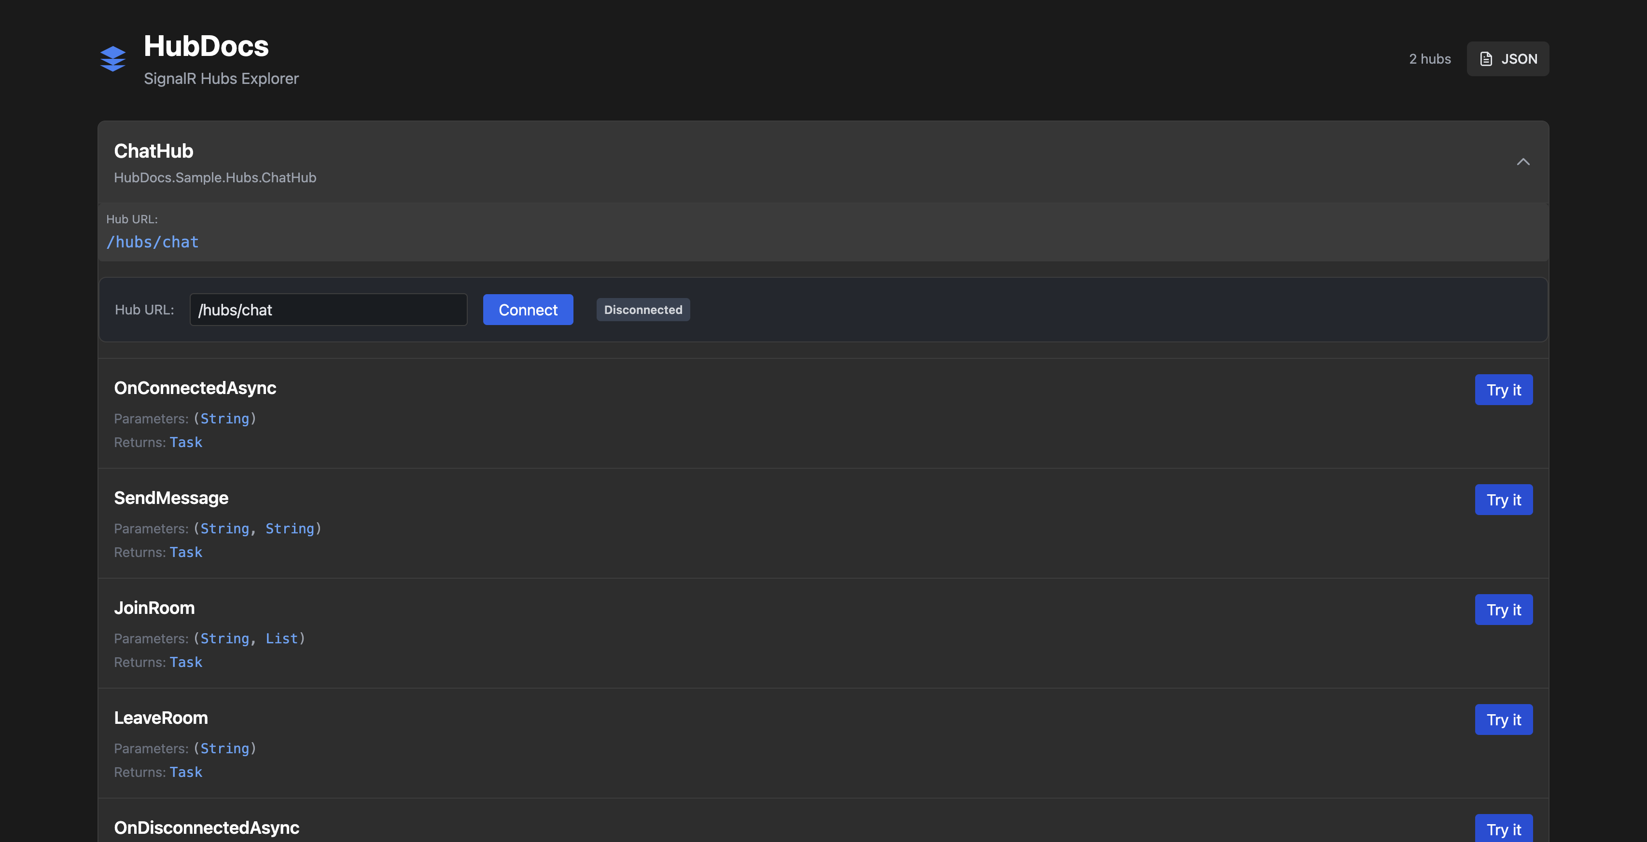Select the JoinRoom method name

point(154,608)
